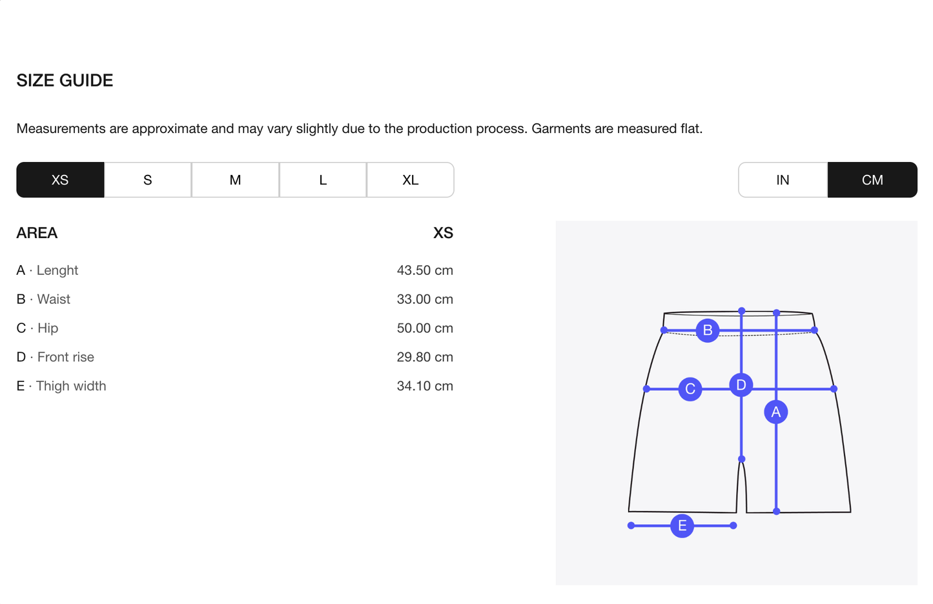Click the E thigh width marker
933x604 pixels.
[682, 526]
